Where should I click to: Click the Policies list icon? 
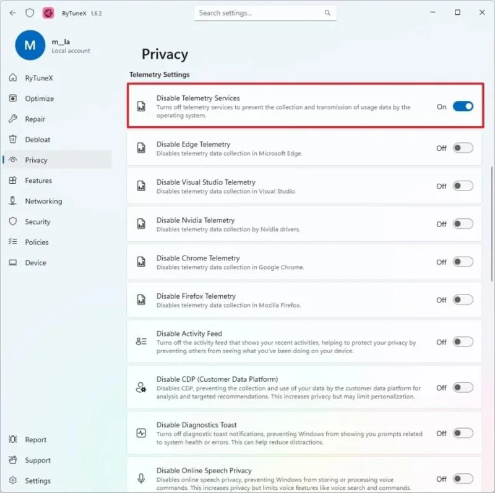[13, 242]
